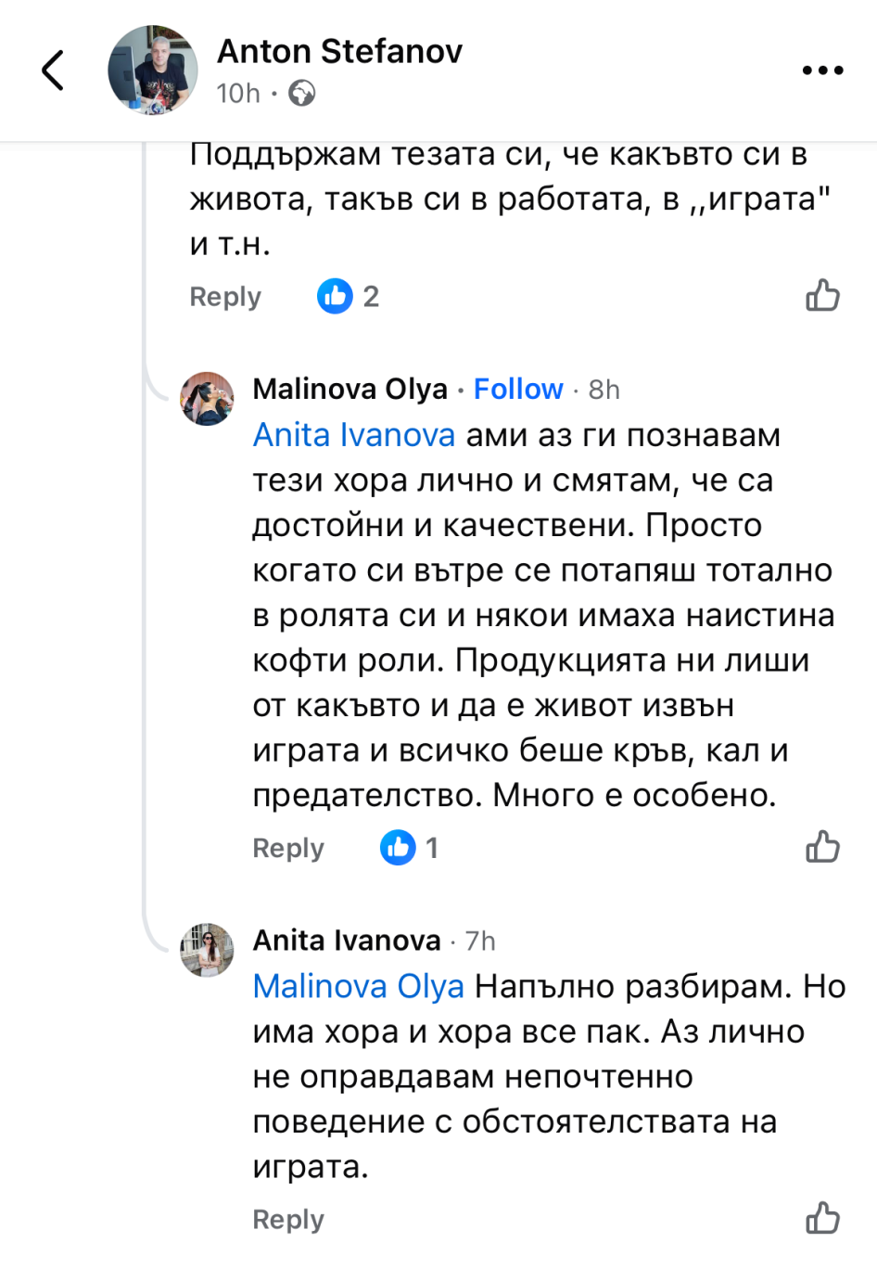Screen dimensions: 877x1268
Task: Click the Malinova Olya mention link
Action: coord(358,986)
